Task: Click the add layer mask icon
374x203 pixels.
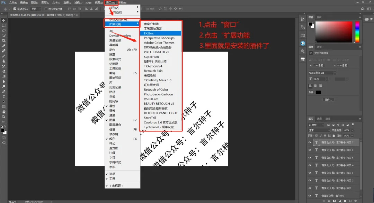Action: [x=335, y=201]
